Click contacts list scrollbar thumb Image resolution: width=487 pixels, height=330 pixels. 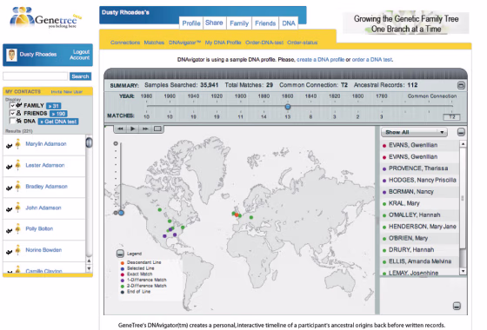click(89, 142)
